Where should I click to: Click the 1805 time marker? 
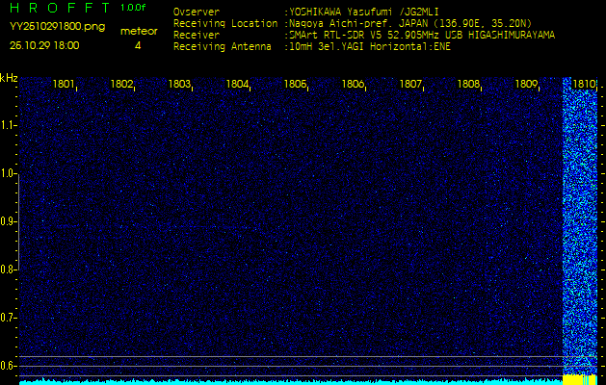point(295,84)
